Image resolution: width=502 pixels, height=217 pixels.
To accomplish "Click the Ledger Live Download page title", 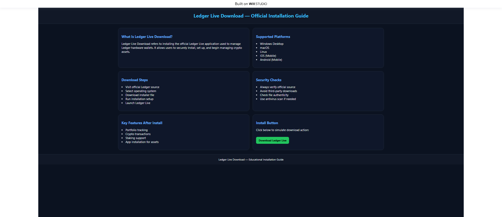I will pyautogui.click(x=251, y=16).
